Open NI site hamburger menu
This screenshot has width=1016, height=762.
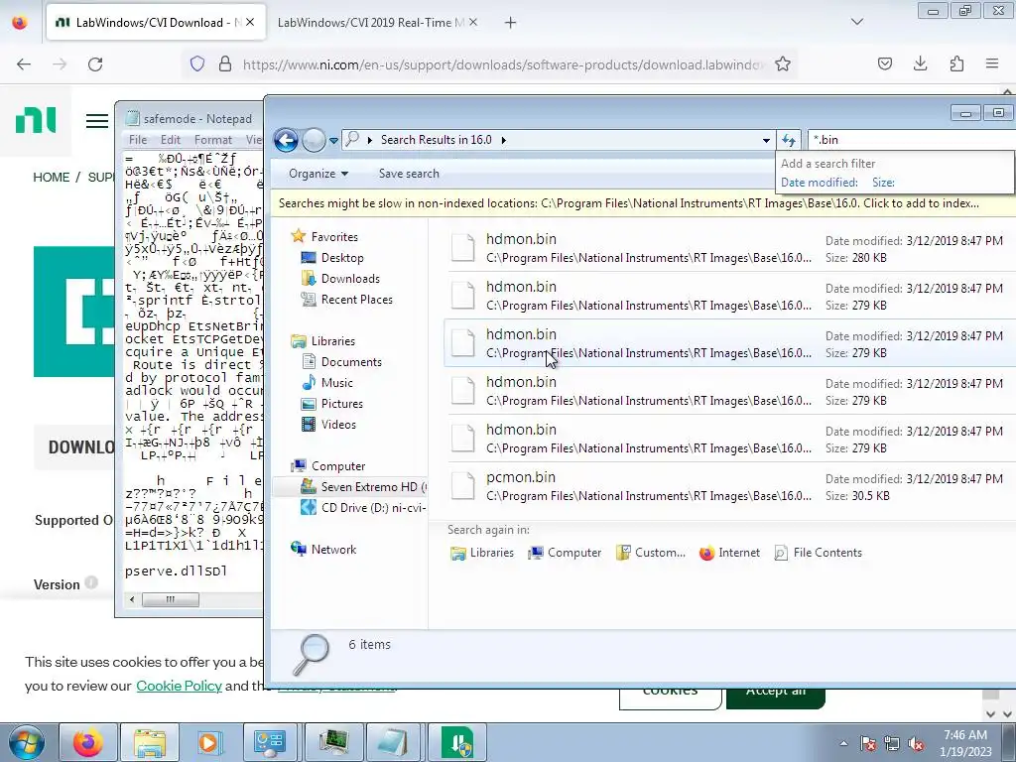97,121
